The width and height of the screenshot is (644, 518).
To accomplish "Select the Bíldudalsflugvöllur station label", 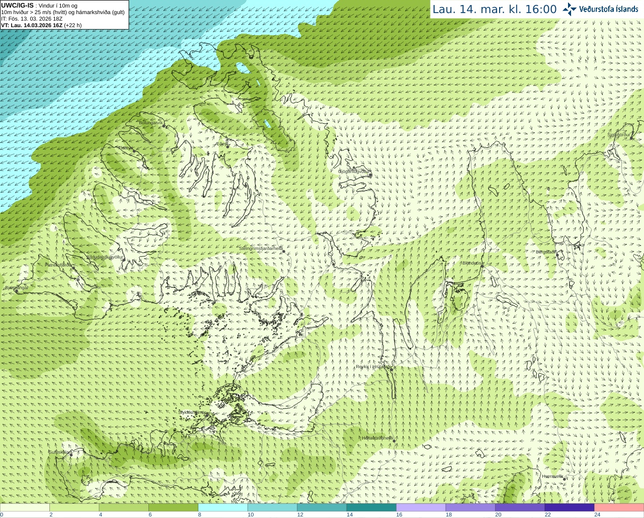I will pyautogui.click(x=105, y=257).
